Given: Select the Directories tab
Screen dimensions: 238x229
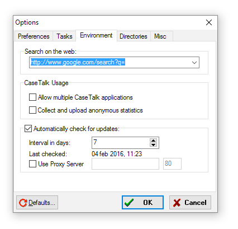Looking at the screenshot, I should (134, 36).
